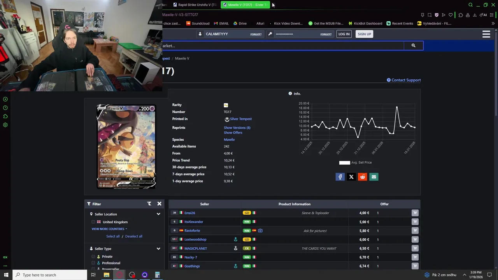The width and height of the screenshot is (498, 280).
Task: Click the username input field
Action: [x=227, y=34]
